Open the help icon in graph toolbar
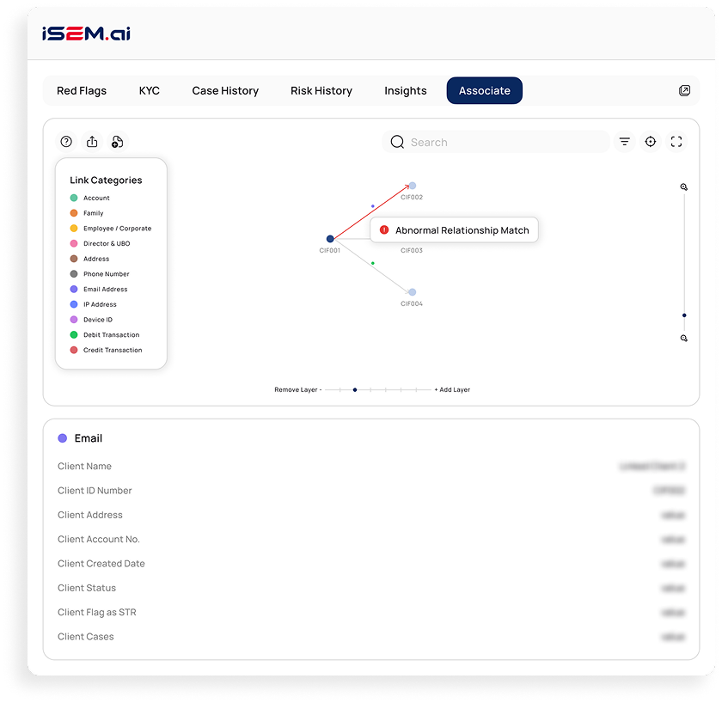 (x=66, y=141)
